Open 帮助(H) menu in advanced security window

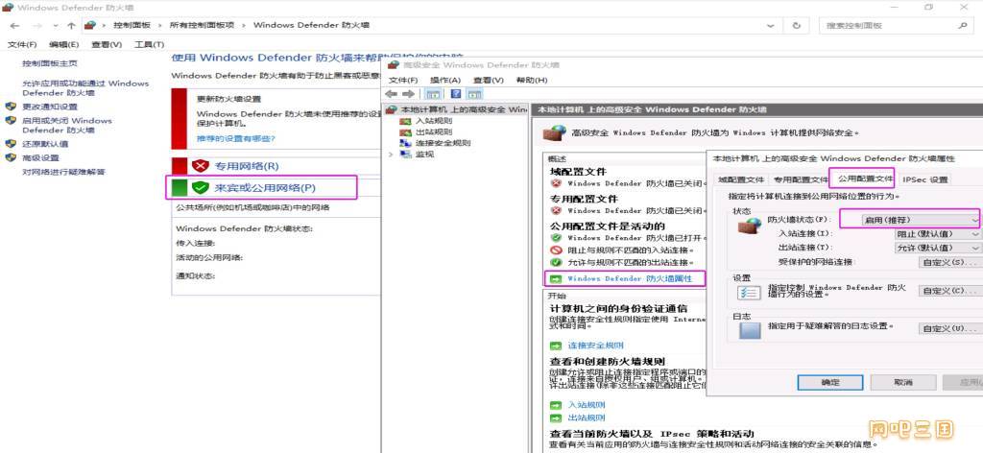(532, 81)
